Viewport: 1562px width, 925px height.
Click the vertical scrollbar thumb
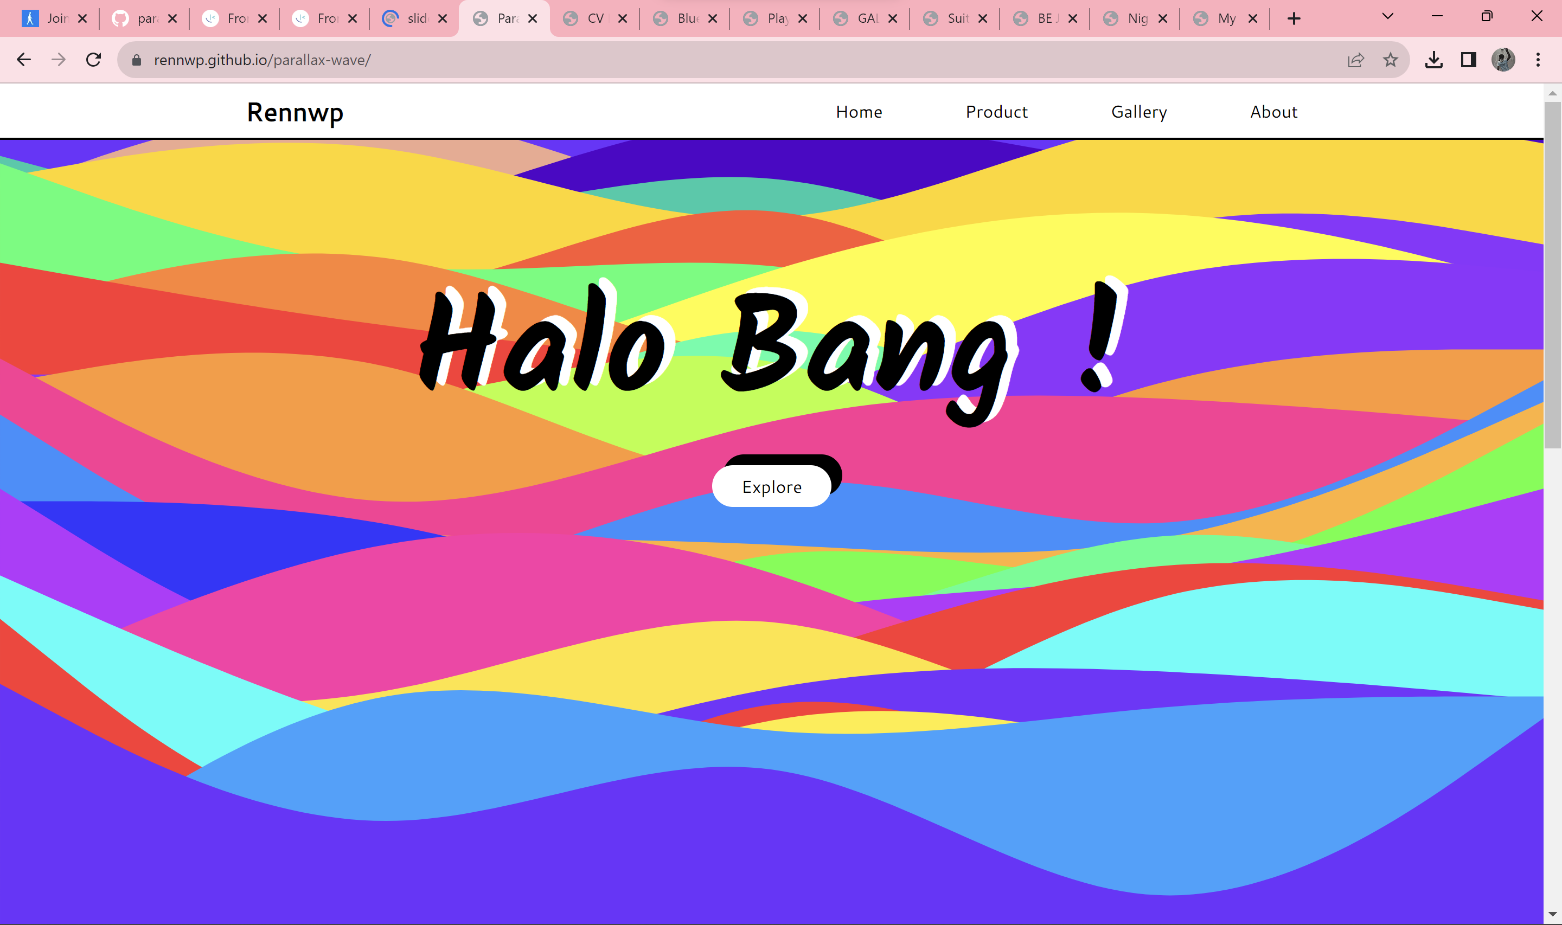pos(1552,274)
